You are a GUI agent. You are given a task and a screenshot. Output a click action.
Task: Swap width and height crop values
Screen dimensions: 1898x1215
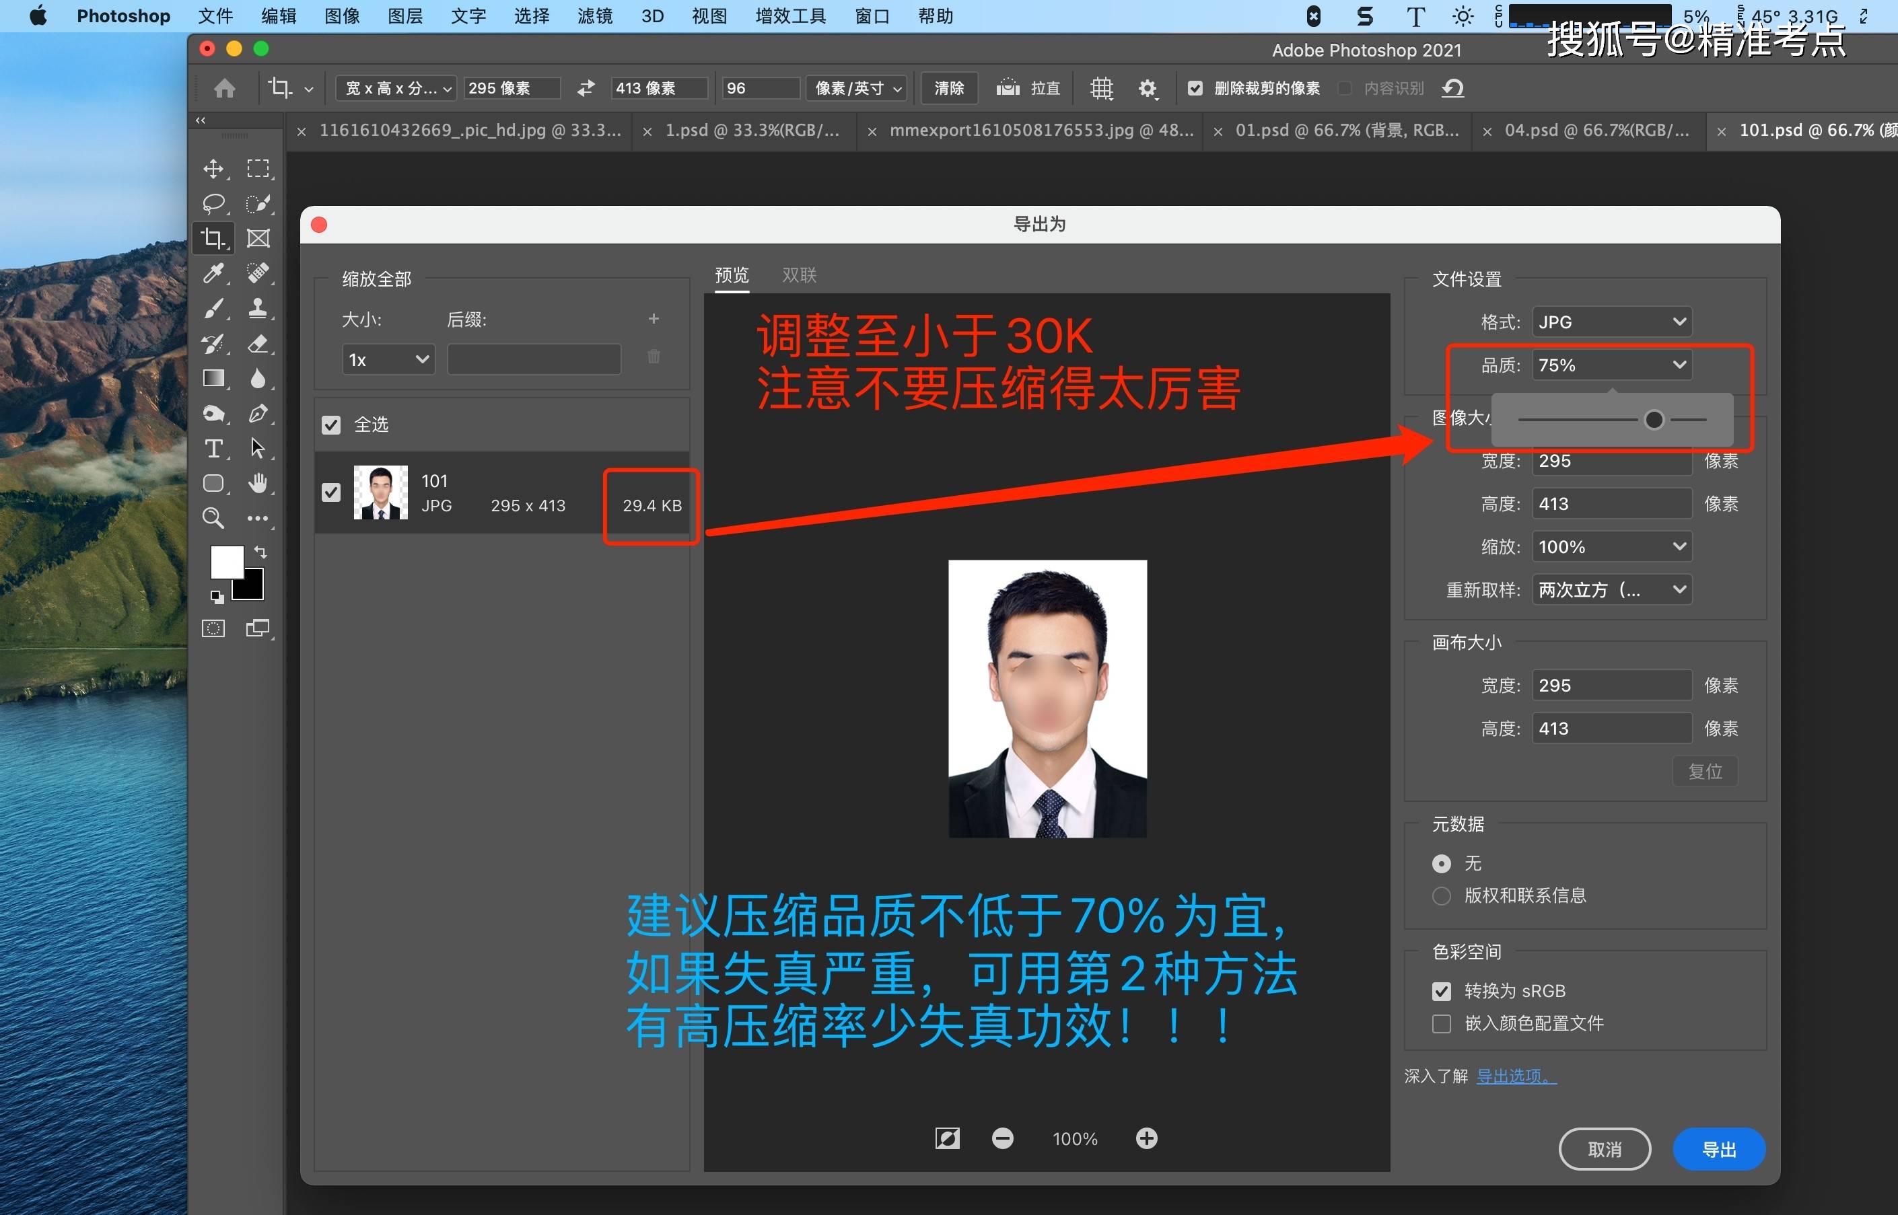tap(586, 88)
